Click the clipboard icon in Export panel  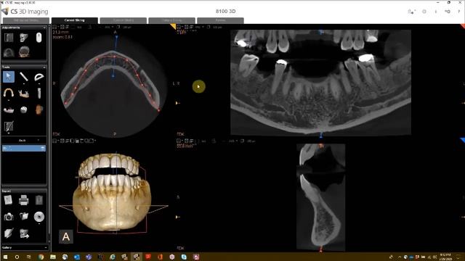click(x=39, y=200)
